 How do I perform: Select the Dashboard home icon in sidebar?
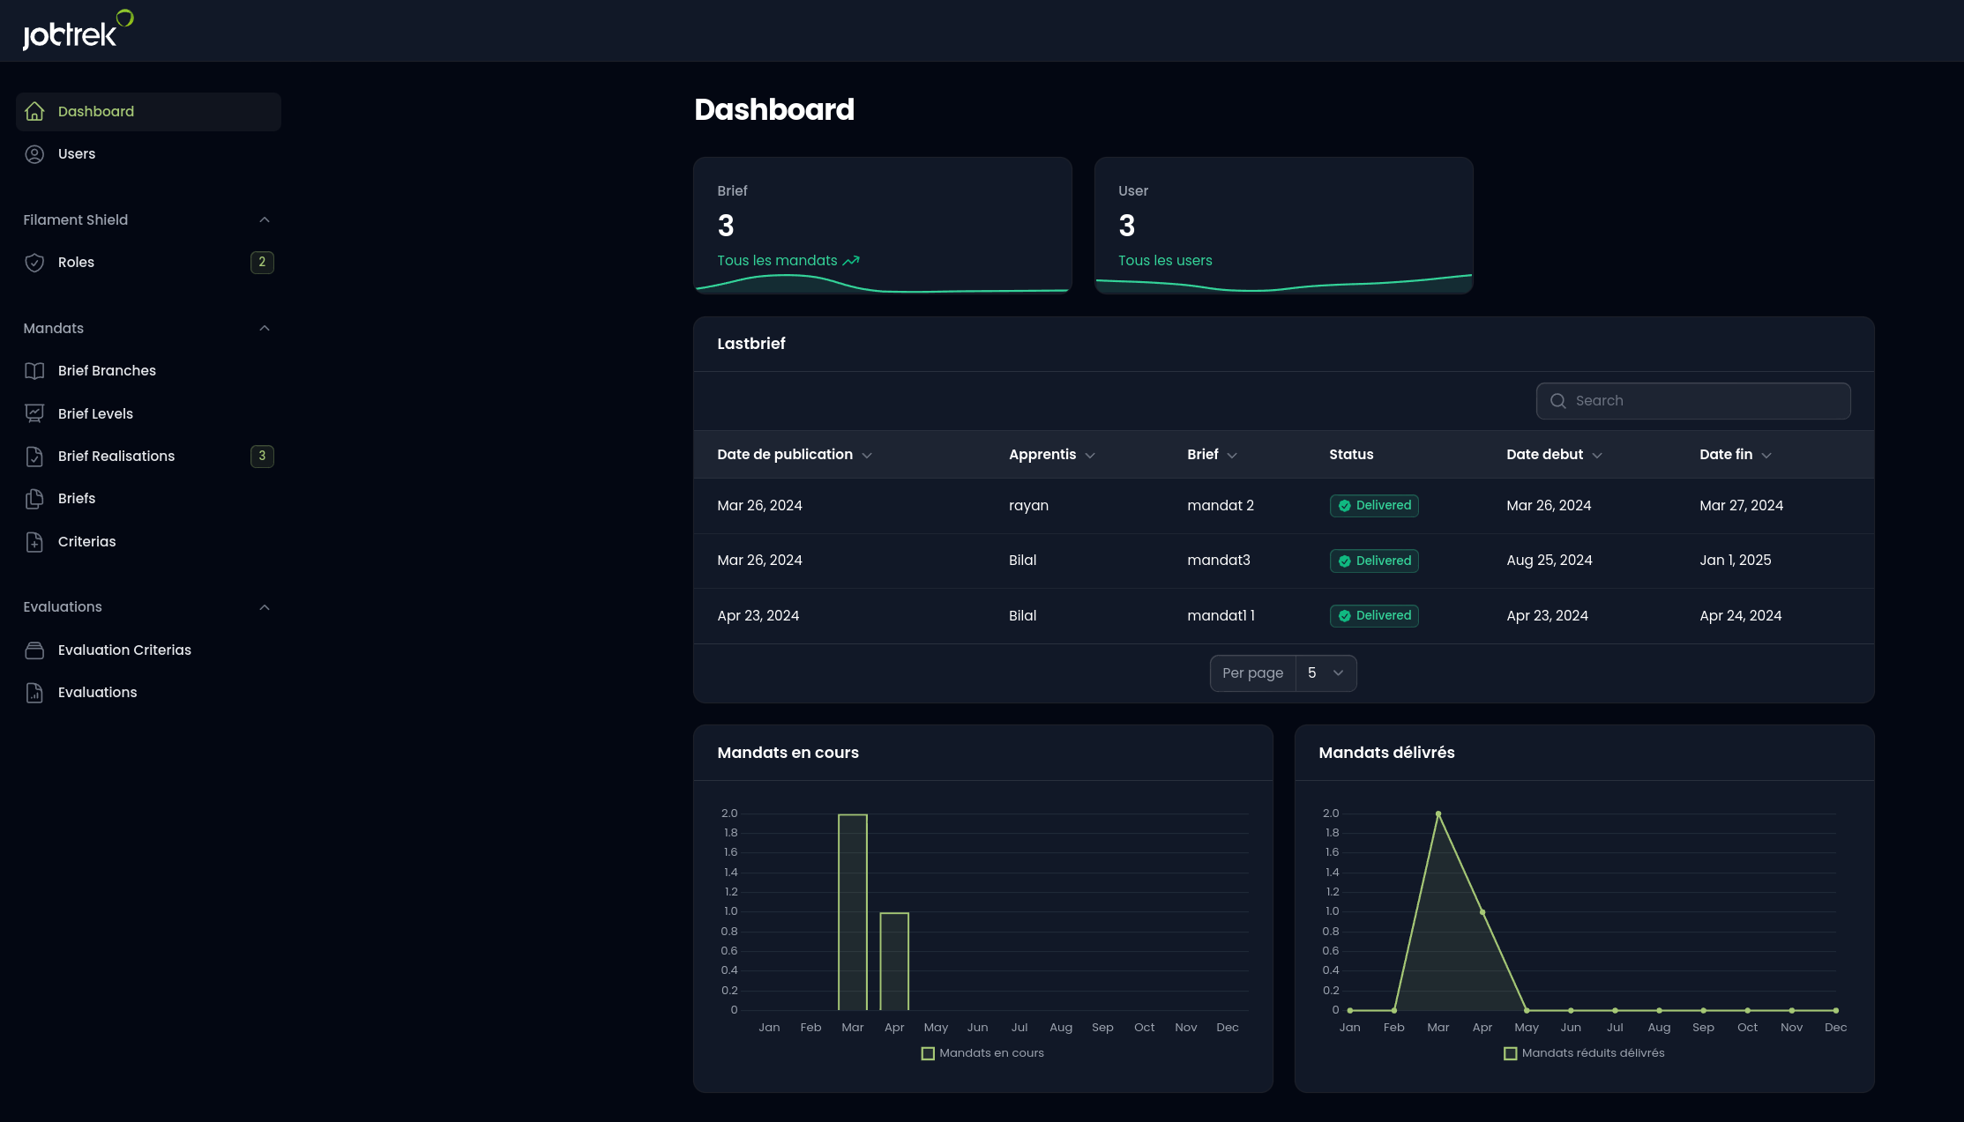[x=34, y=111]
